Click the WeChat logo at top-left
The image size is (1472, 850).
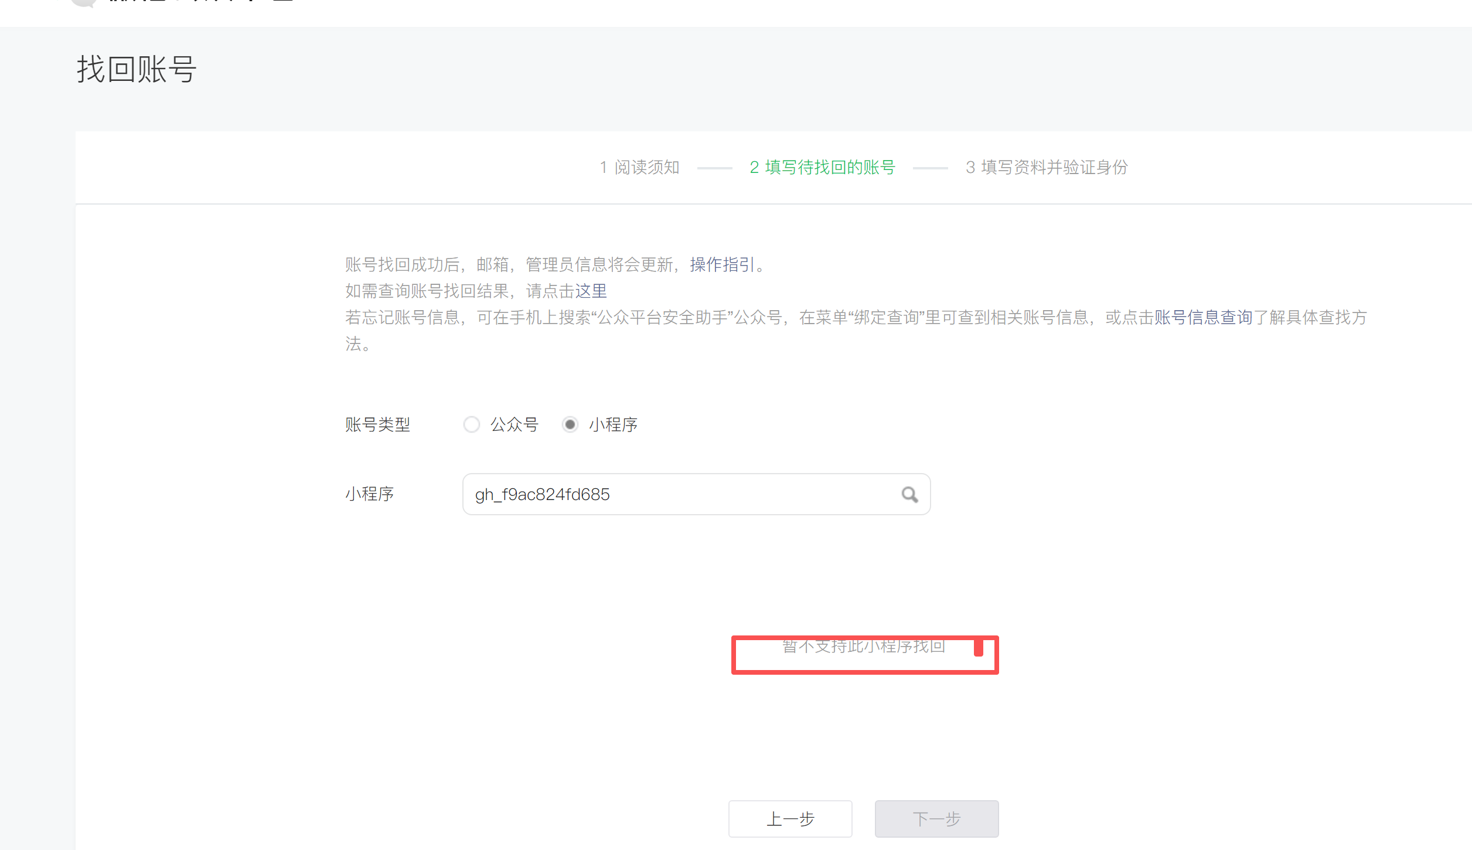coord(83,2)
